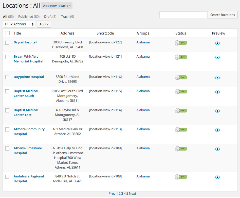This screenshot has height=198, width=240.
Task: Click Add new location button
Action: pyautogui.click(x=57, y=6)
